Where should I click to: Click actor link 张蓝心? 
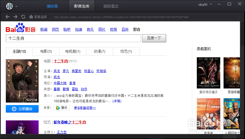(89, 71)
